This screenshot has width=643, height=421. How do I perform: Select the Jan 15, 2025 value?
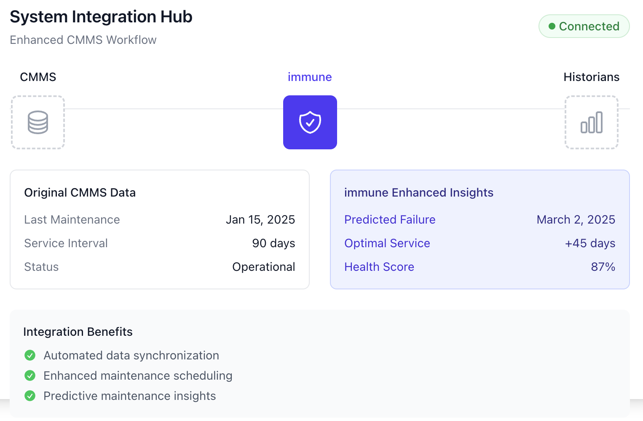pos(260,219)
